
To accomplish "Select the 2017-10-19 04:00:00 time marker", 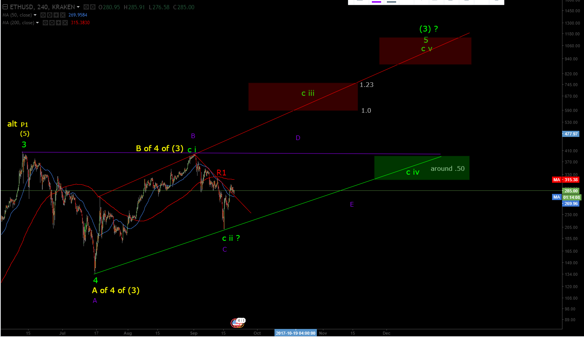I will [x=296, y=333].
